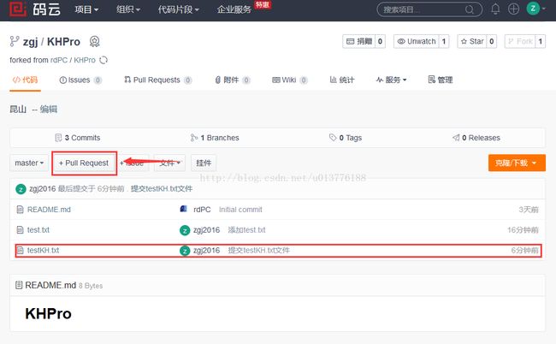Click the Gitee 码云 logo
Image resolution: width=556 pixels, height=344 pixels.
coord(35,9)
